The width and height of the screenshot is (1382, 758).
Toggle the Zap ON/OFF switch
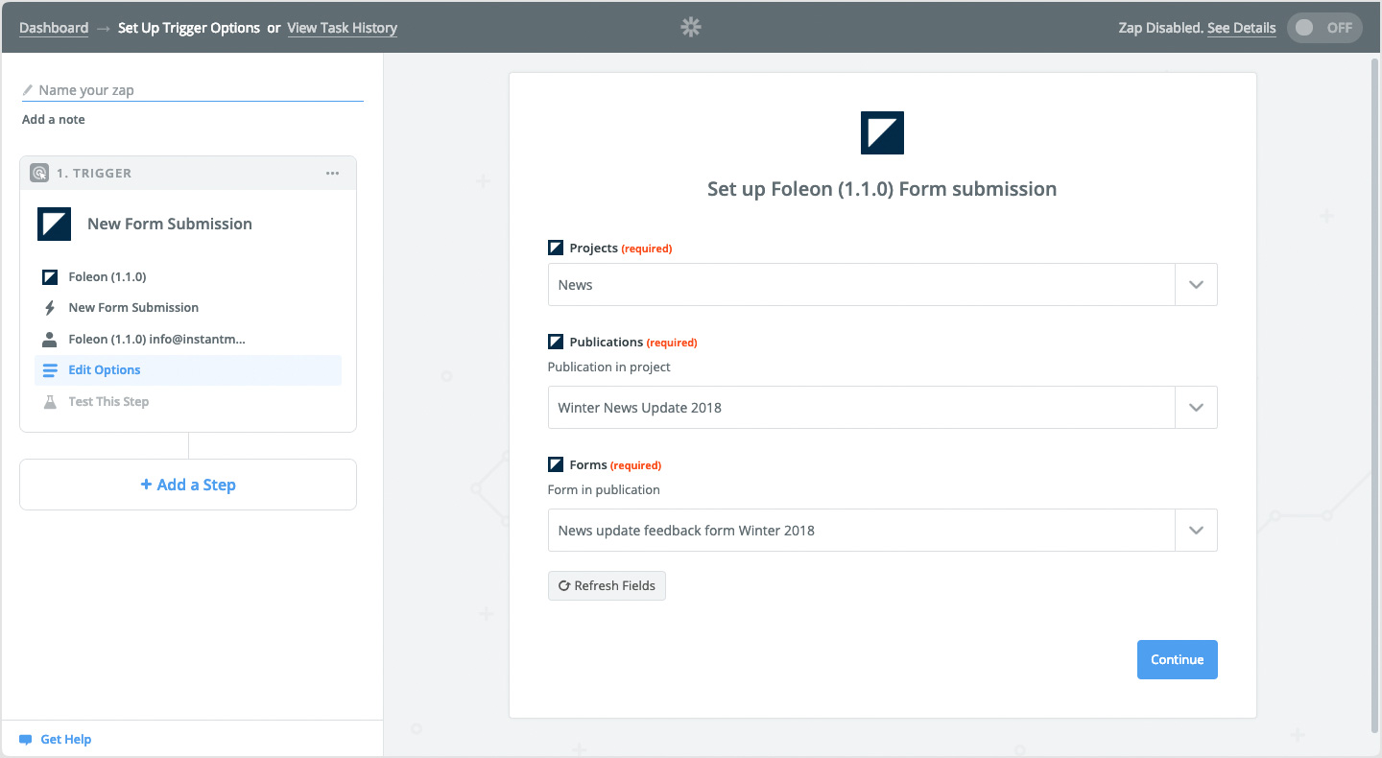(x=1324, y=28)
